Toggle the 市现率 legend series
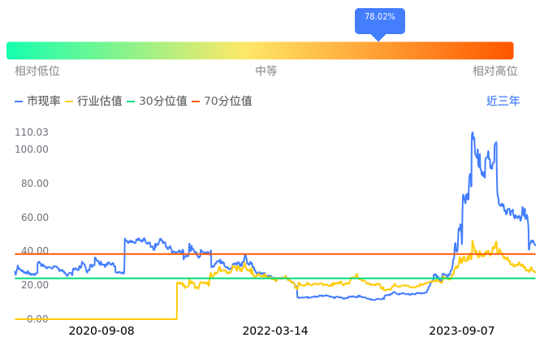This screenshot has height=359, width=557. (x=38, y=102)
